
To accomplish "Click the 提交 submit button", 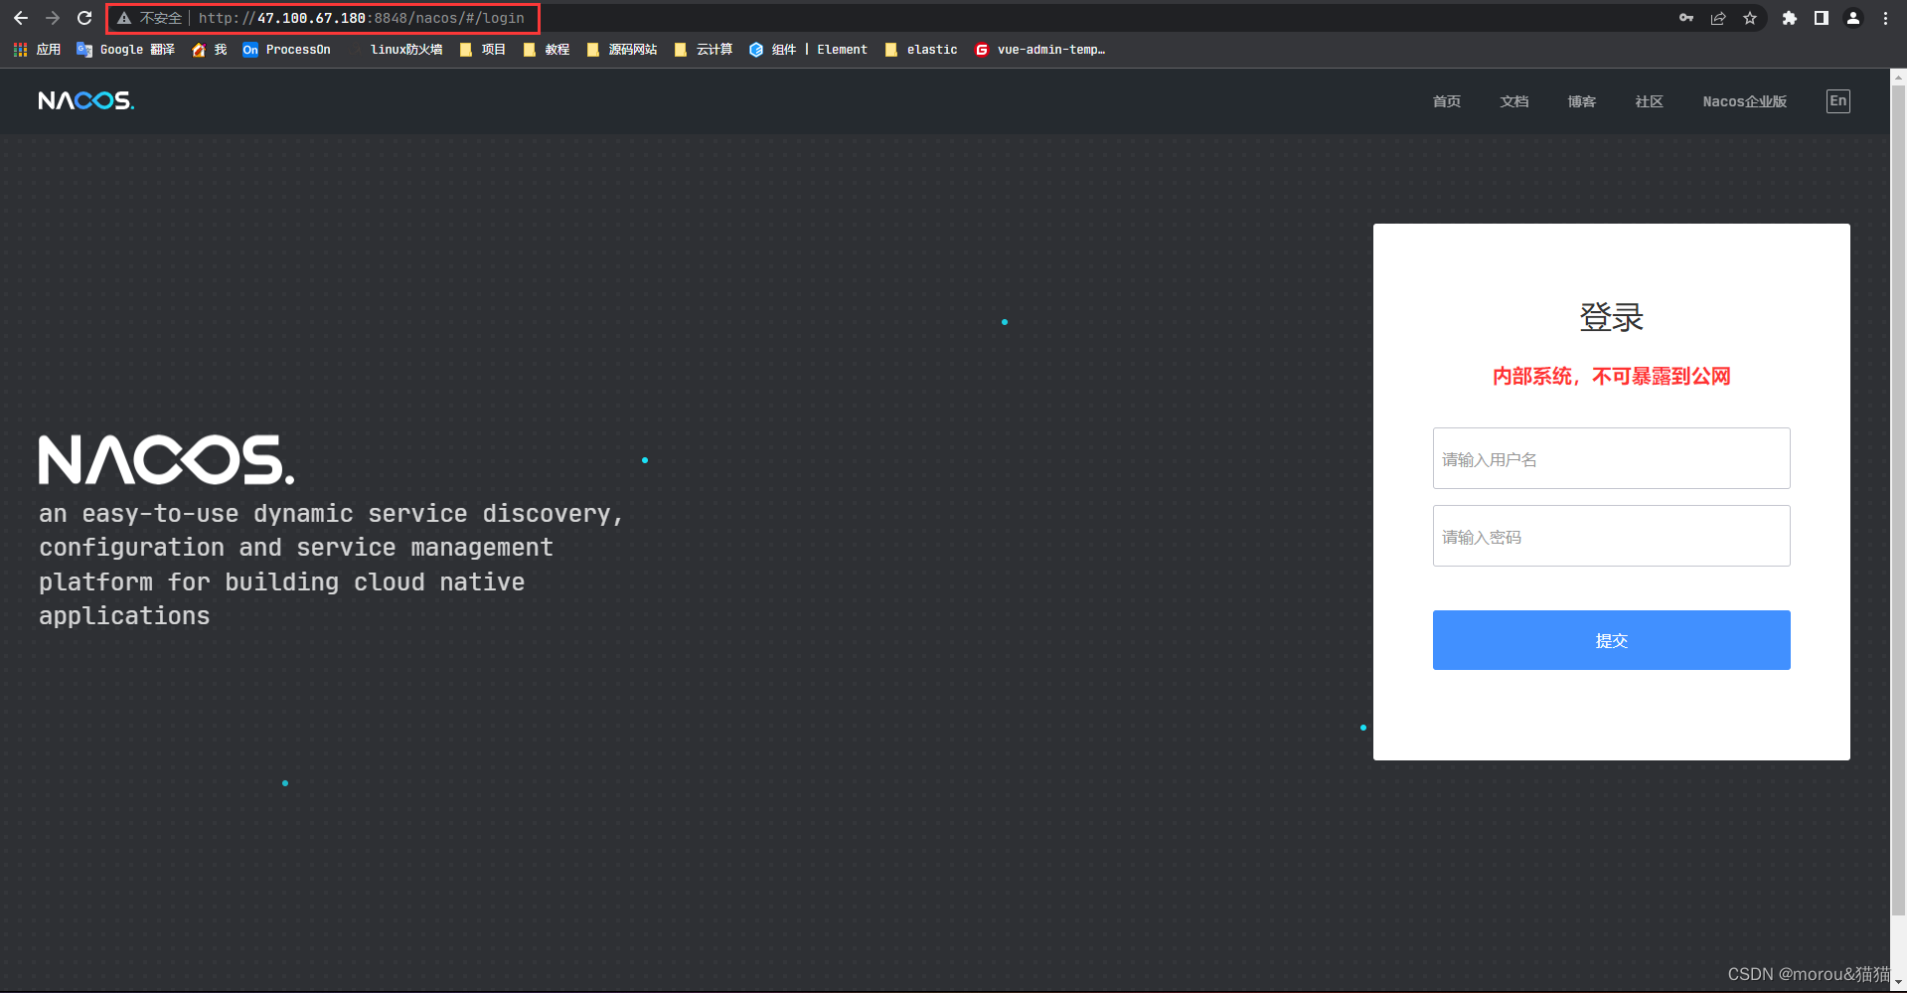I will pos(1612,640).
